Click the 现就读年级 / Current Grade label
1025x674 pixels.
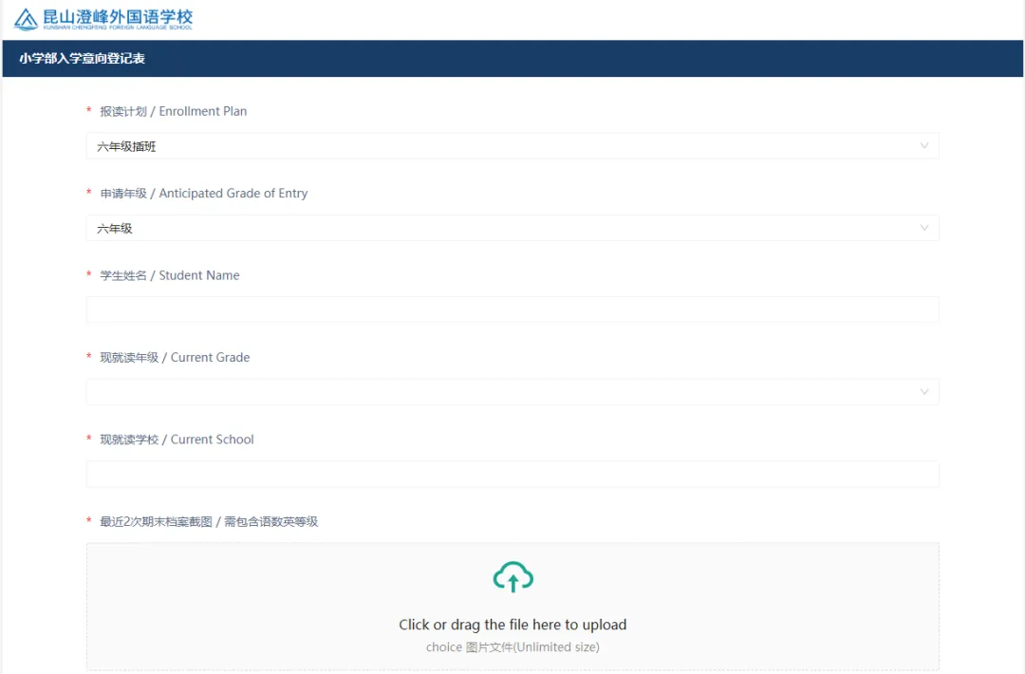(x=175, y=358)
